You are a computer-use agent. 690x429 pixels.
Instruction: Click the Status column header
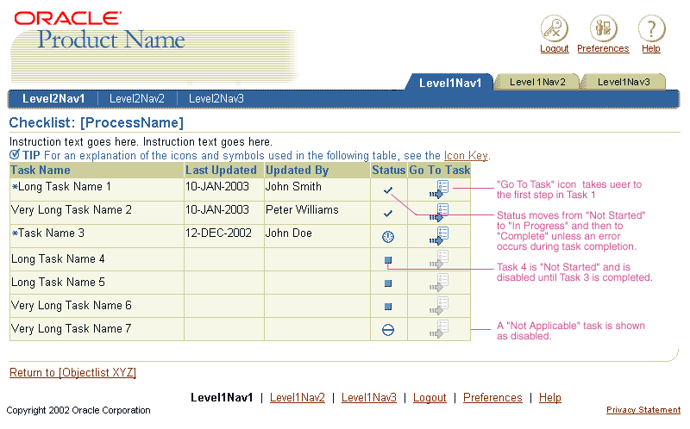point(389,170)
